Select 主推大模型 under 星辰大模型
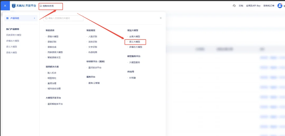285x136 pixels. point(135,36)
